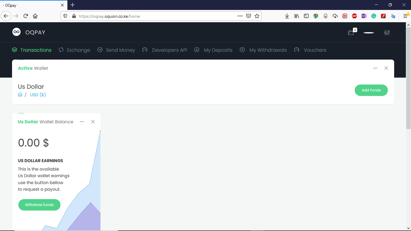The height and width of the screenshot is (231, 411).
Task: Click the US DOLLAR EARNINGS heading
Action: point(41,161)
